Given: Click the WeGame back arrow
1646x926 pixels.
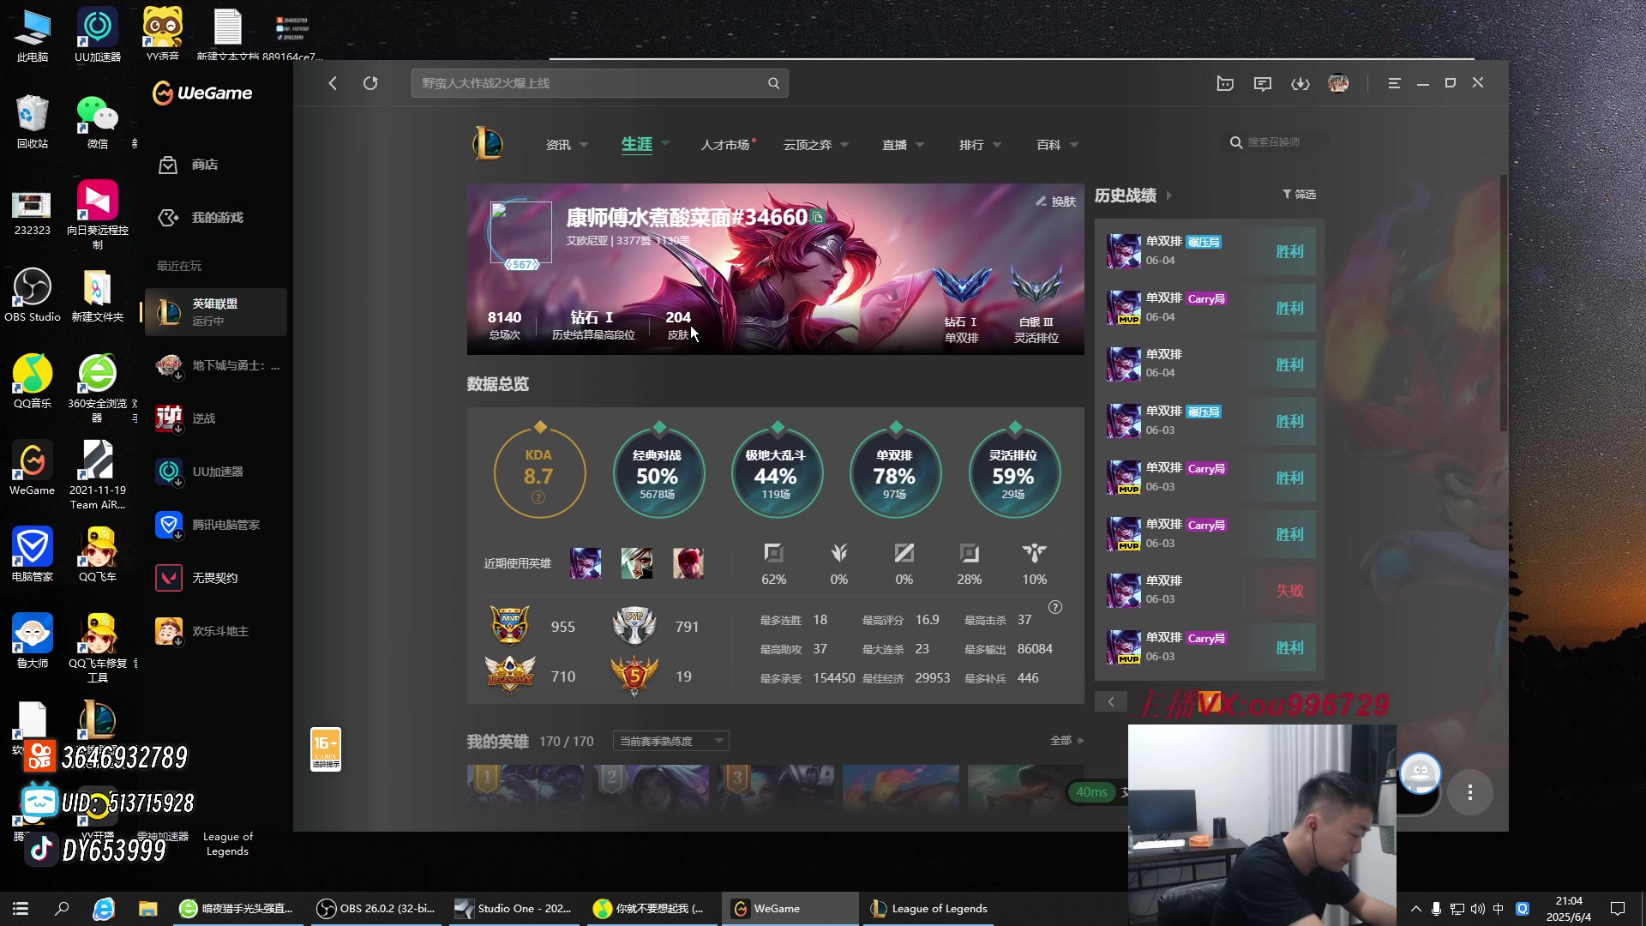Looking at the screenshot, I should tap(333, 83).
